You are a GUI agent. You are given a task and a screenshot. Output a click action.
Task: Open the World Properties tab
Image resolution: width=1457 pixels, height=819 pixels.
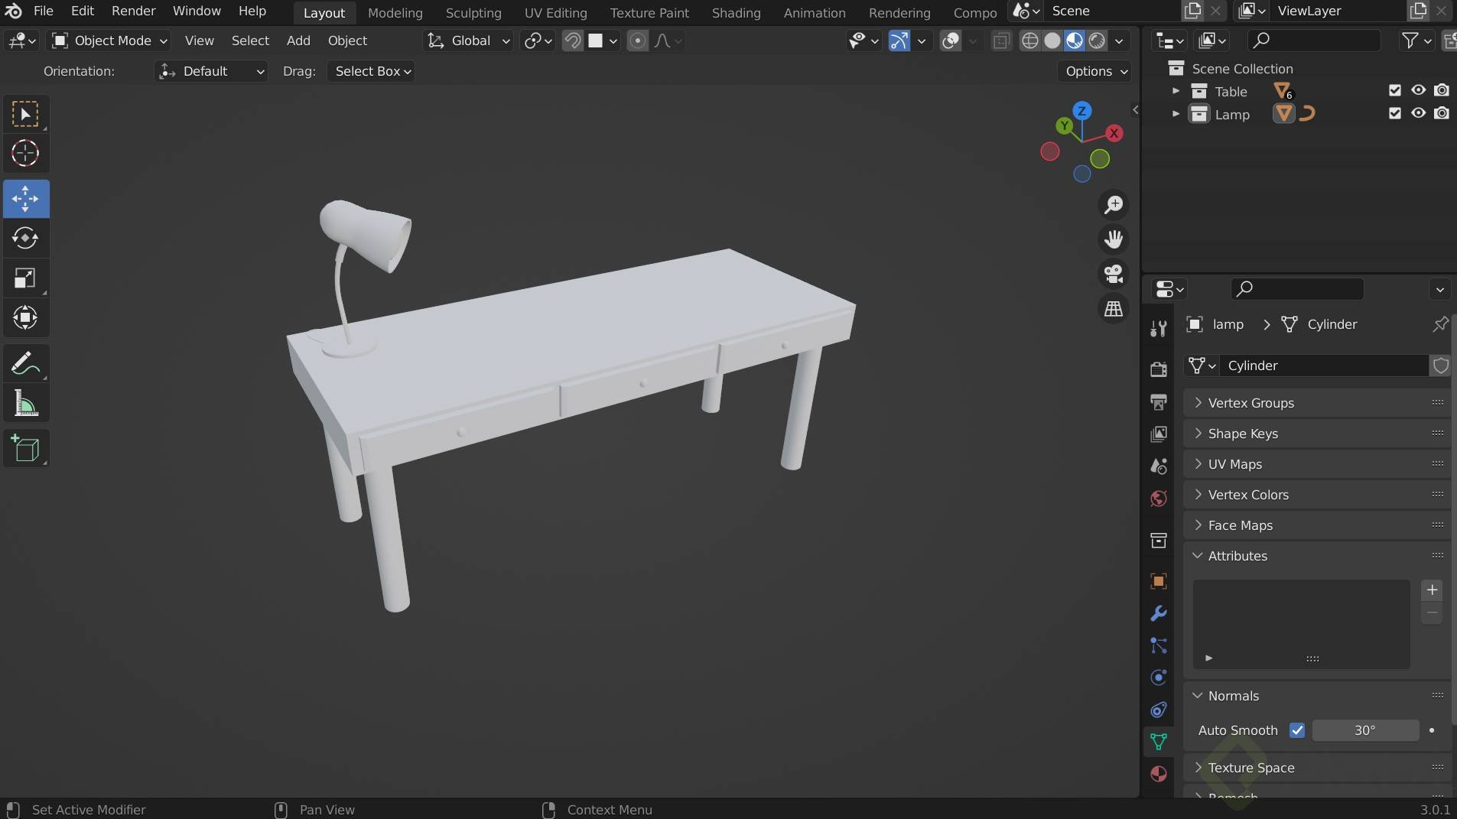pos(1158,499)
